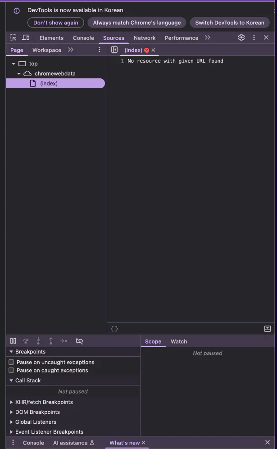
Task: Open the Network panel tab
Action: click(145, 38)
